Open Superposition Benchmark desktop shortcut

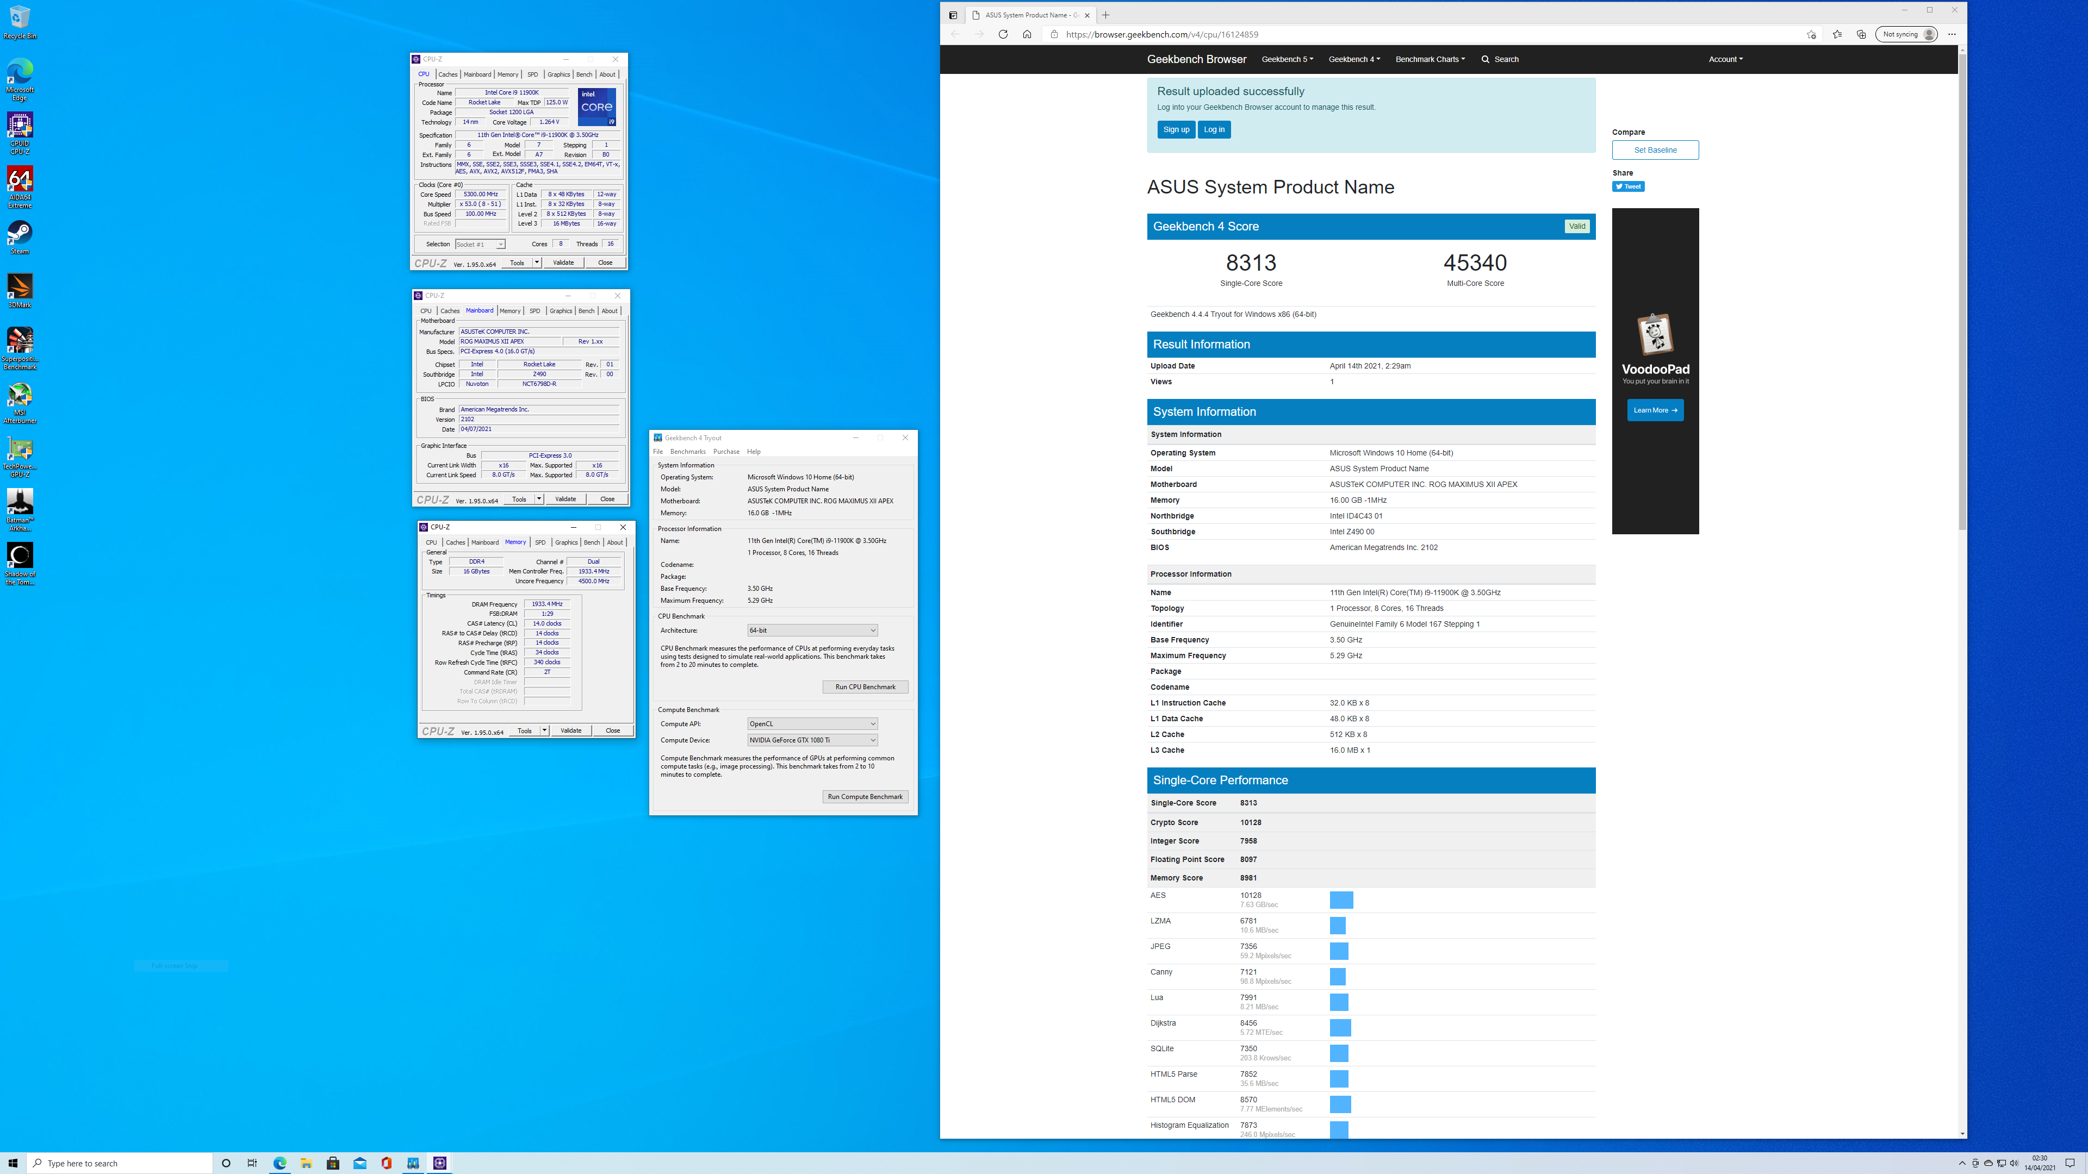pos(20,349)
